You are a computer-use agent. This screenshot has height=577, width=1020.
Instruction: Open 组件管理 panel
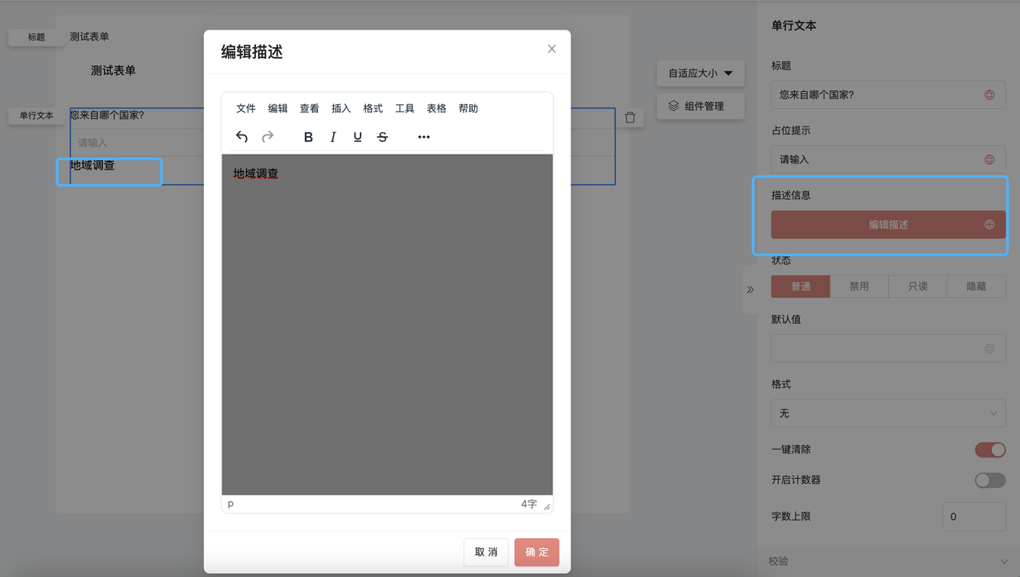tap(700, 106)
